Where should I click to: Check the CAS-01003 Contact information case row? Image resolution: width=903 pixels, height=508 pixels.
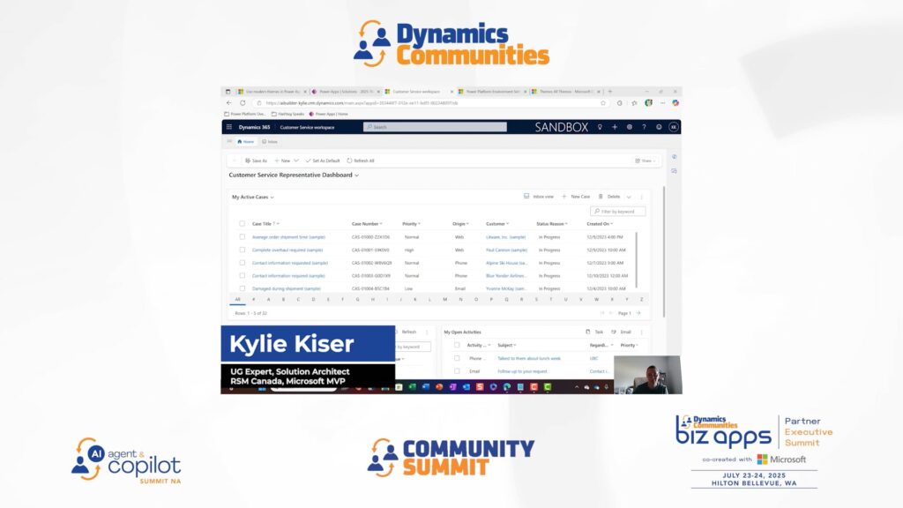point(242,276)
